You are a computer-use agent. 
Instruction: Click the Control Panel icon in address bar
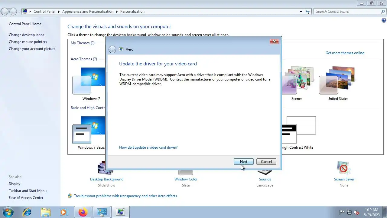pos(25,12)
